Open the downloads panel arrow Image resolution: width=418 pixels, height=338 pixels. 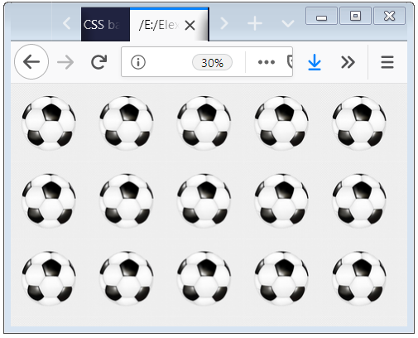(x=315, y=62)
